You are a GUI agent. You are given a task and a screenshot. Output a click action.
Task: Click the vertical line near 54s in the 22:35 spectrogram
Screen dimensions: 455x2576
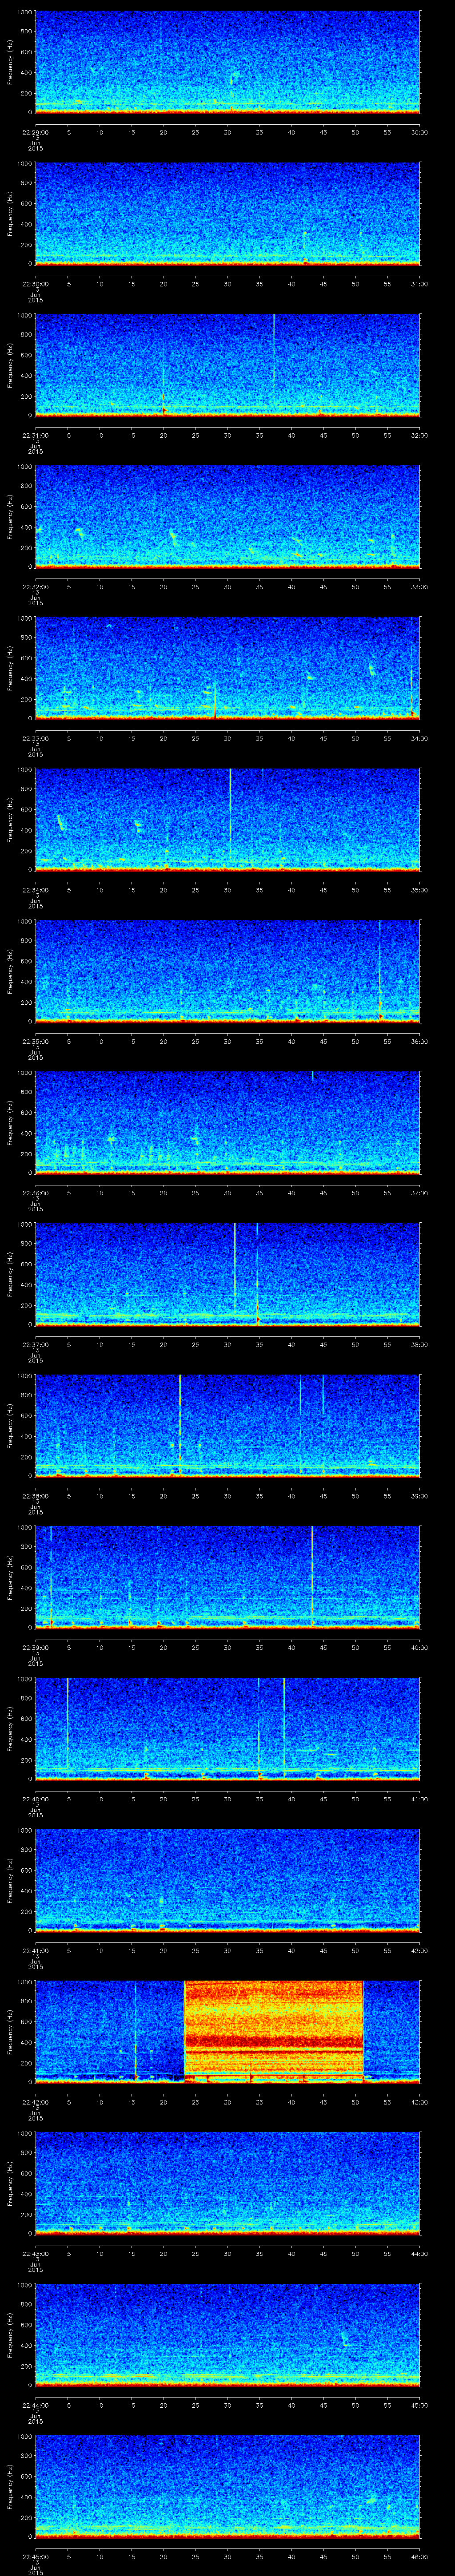379,971
